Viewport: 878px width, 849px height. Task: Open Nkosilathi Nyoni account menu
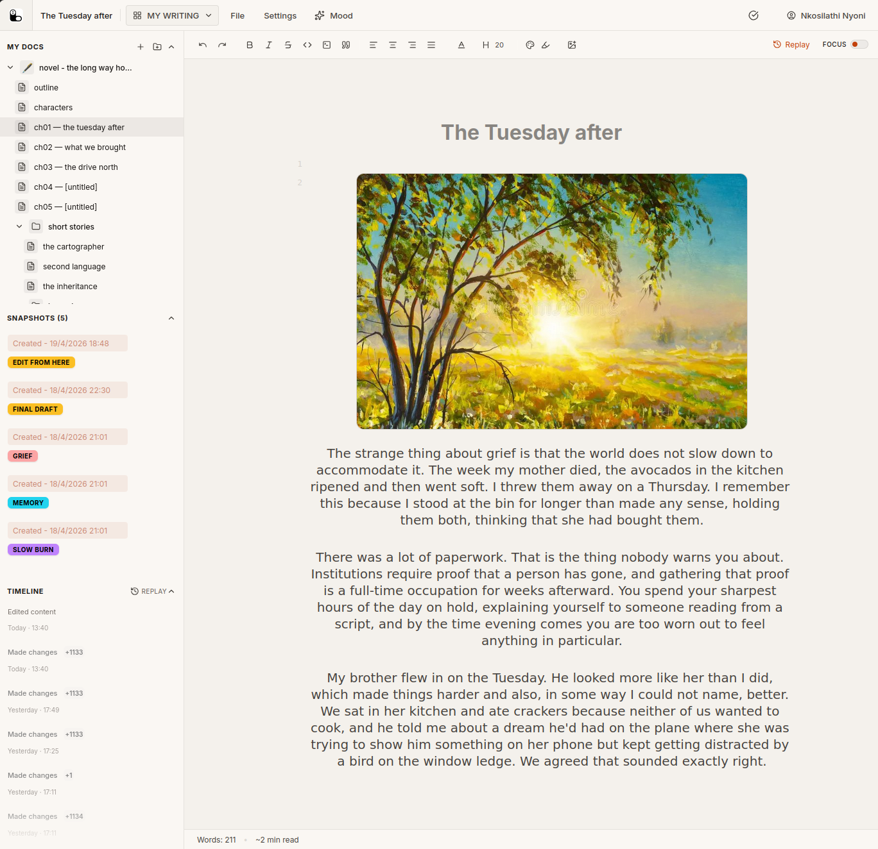point(826,15)
